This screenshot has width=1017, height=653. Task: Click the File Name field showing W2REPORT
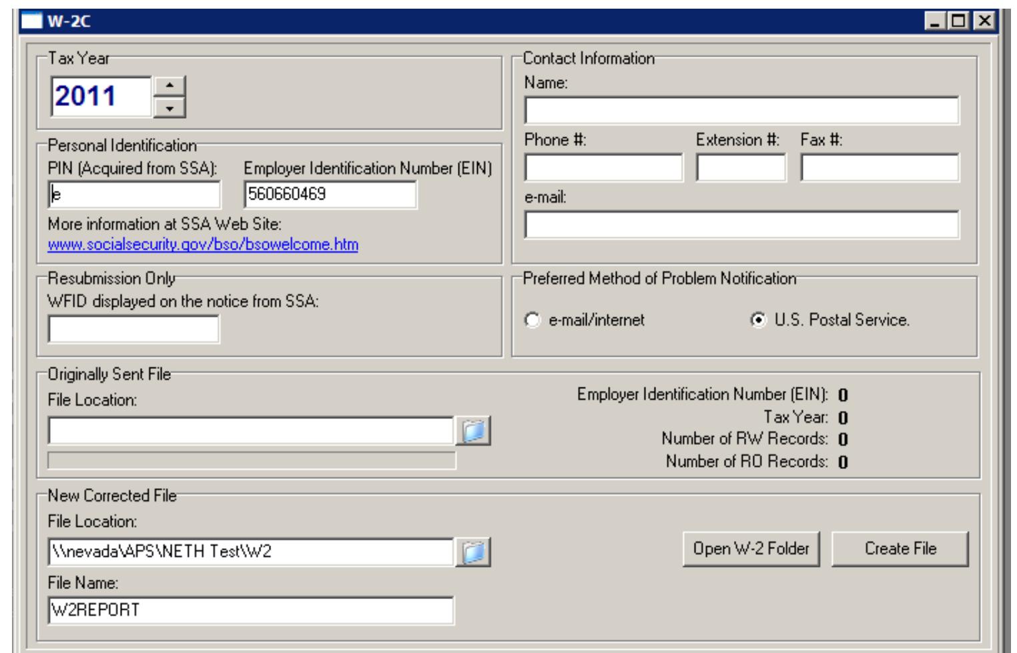pyautogui.click(x=251, y=610)
